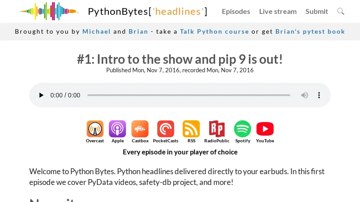Open the PocketCasts player icon
The width and height of the screenshot is (360, 202).
[x=166, y=129]
